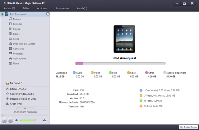Click the playback time counter 00:00:00.000
The image size is (199, 130).
tap(20, 112)
